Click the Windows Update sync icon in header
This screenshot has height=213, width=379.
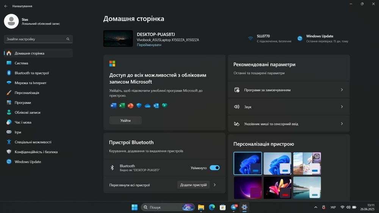point(300,38)
